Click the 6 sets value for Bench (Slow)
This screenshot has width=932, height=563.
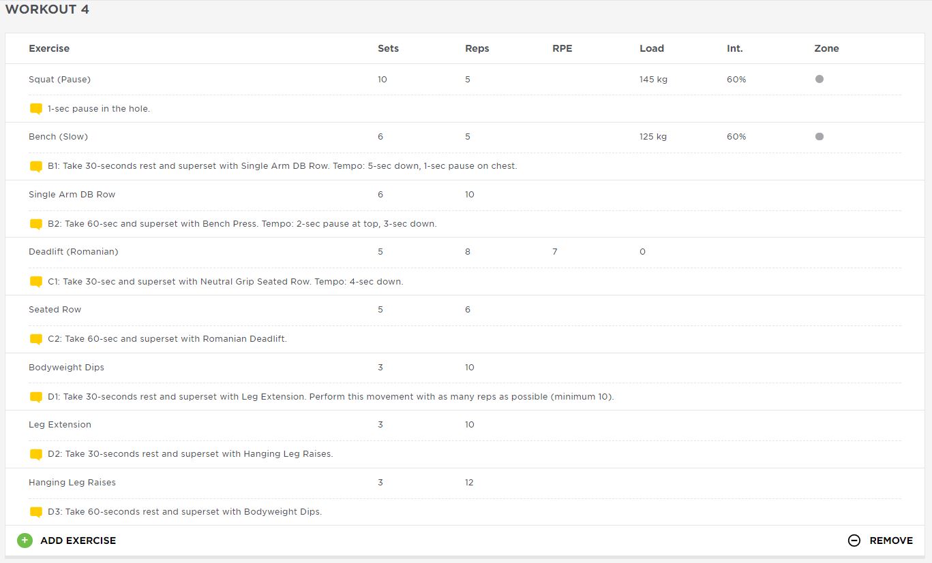coord(380,137)
